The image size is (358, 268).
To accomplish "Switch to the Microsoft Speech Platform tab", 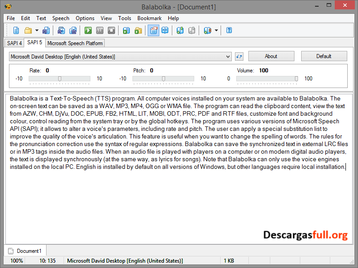I will point(75,43).
